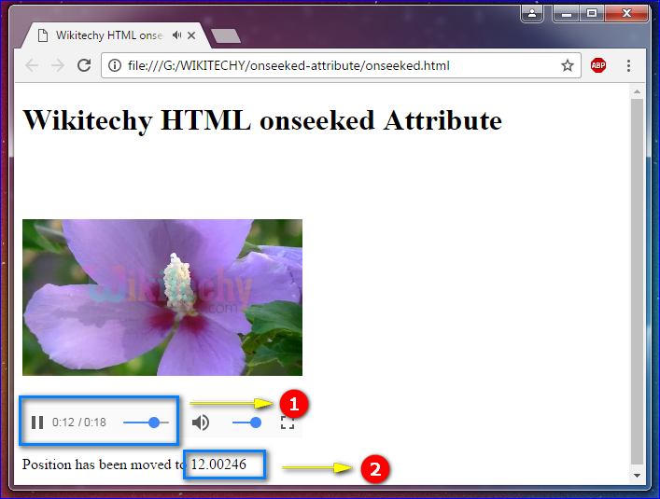Close the Wikitechy browser tab
This screenshot has width=660, height=499.
(x=191, y=35)
